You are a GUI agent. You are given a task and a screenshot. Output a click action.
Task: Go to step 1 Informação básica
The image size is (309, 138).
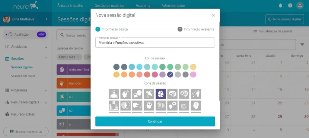(112, 29)
